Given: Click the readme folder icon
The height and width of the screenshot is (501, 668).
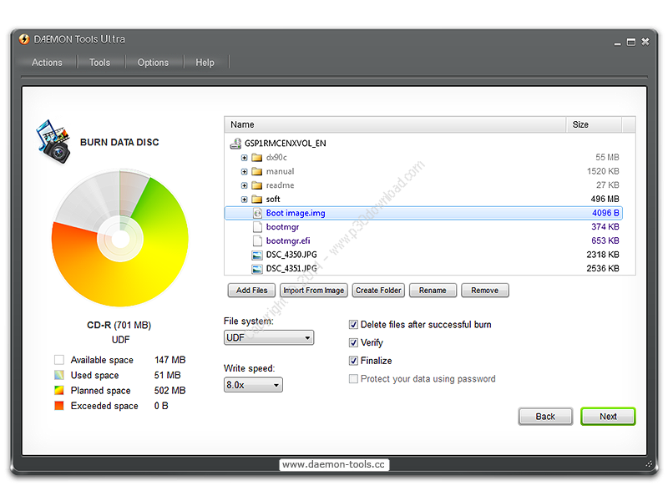Looking at the screenshot, I should tap(256, 185).
